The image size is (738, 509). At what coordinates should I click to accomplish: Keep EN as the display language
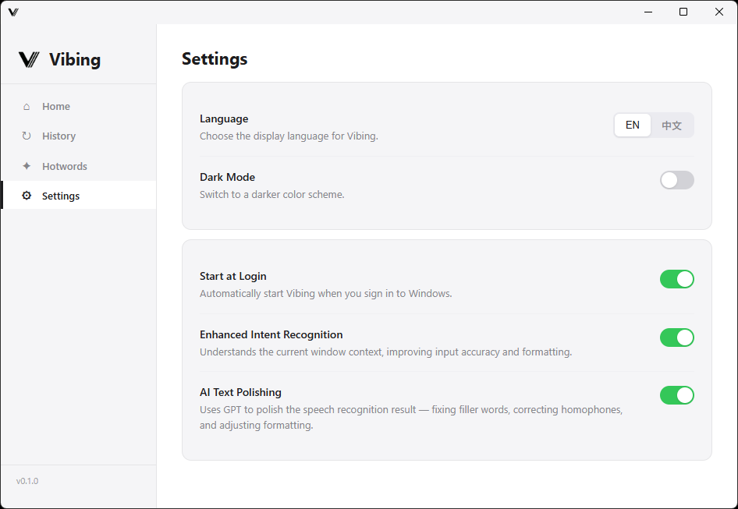[x=633, y=125]
